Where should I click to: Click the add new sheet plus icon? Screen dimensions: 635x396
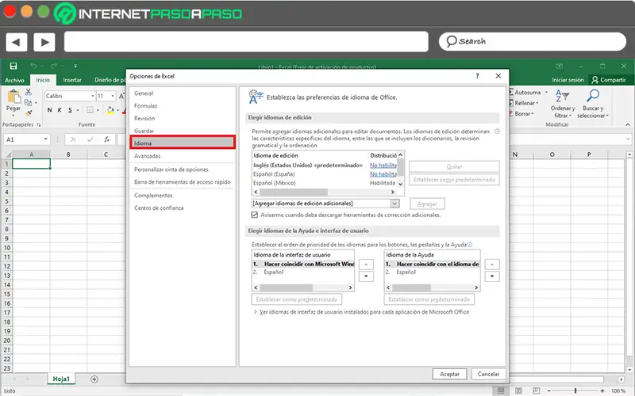[94, 379]
